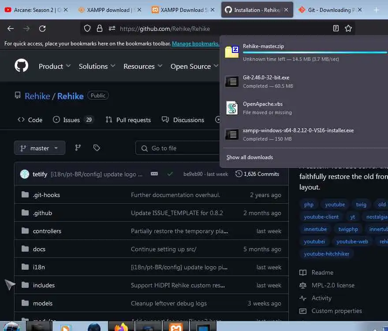Open the .git-hooks folder
This screenshot has height=331, width=388.
pyautogui.click(x=47, y=195)
